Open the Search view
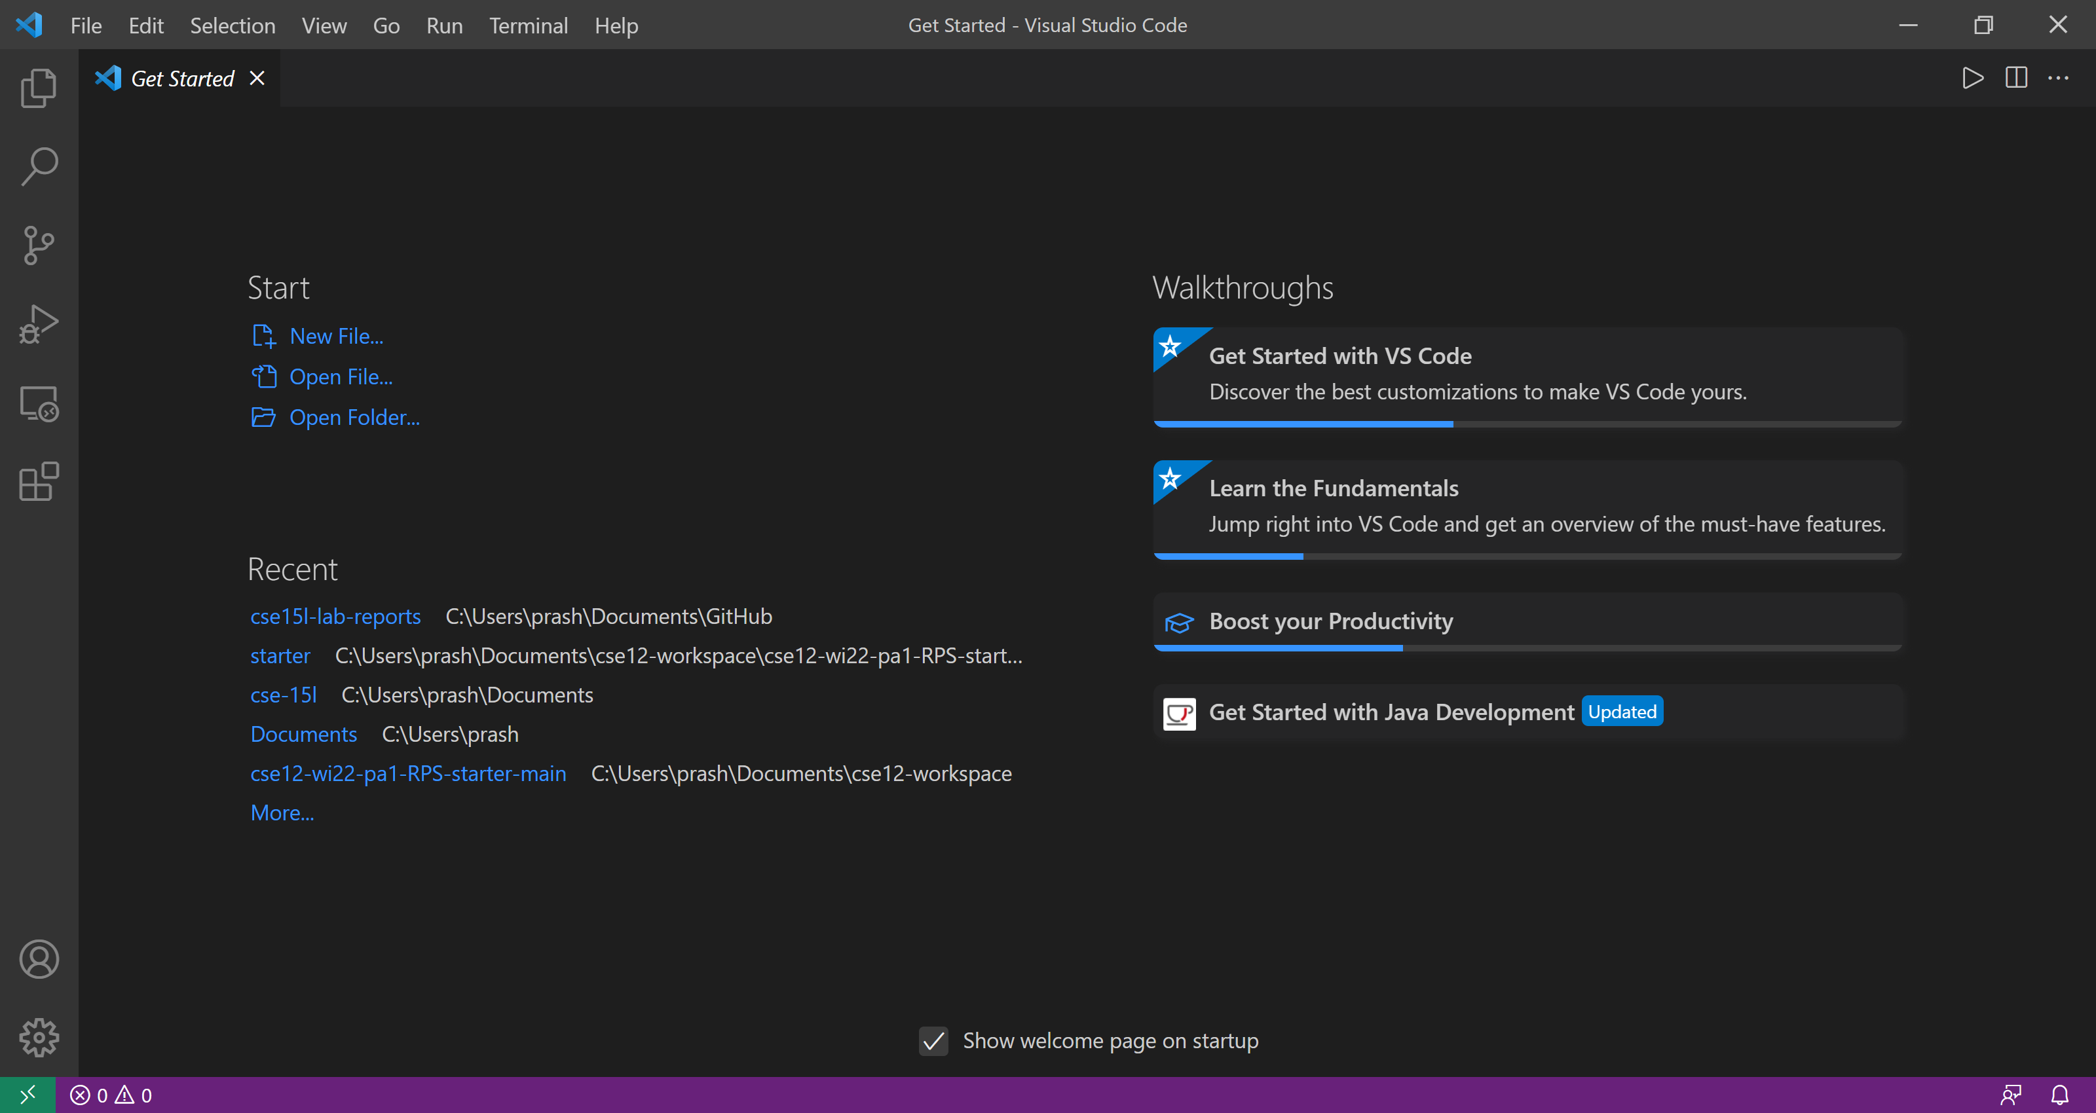 (38, 166)
